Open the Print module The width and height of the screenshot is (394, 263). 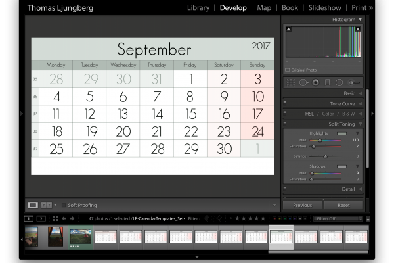pyautogui.click(x=359, y=8)
